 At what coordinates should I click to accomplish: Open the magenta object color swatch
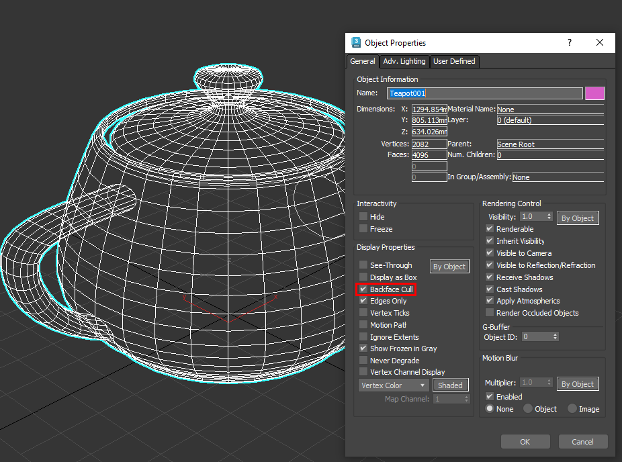pyautogui.click(x=594, y=93)
